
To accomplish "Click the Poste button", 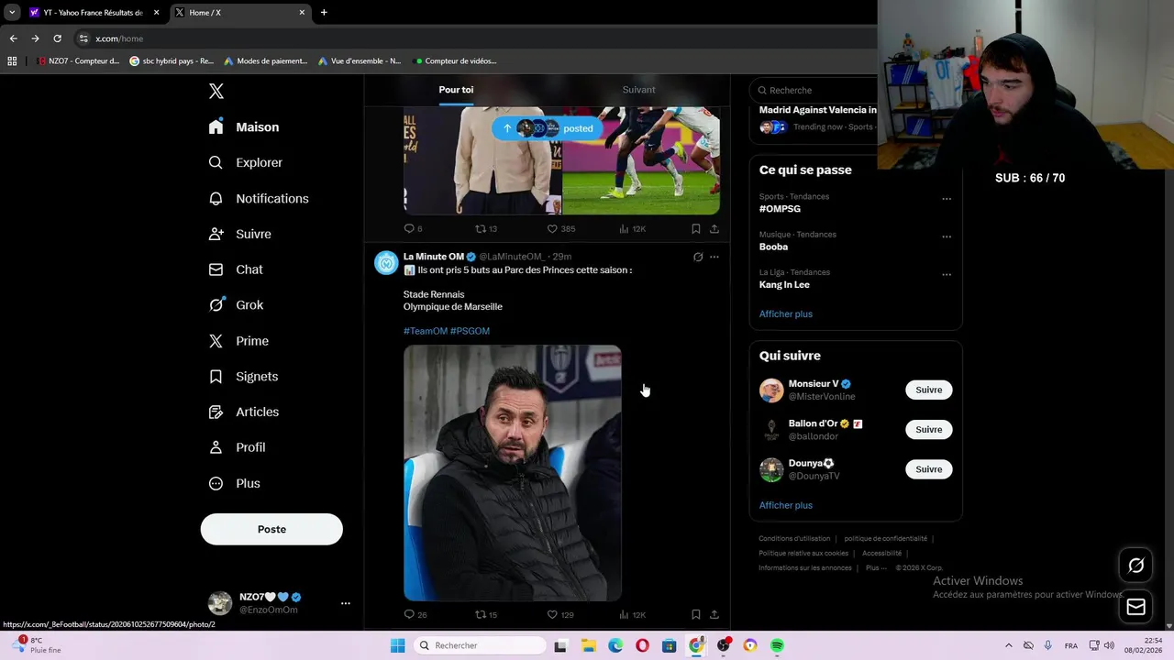I will click(x=271, y=529).
